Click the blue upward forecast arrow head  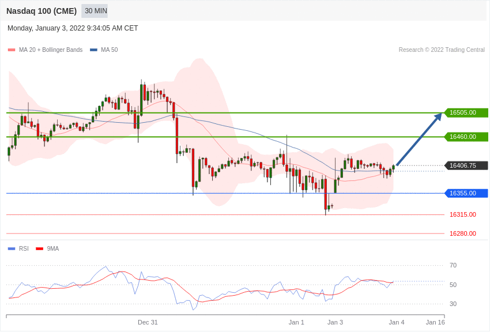tap(438, 116)
